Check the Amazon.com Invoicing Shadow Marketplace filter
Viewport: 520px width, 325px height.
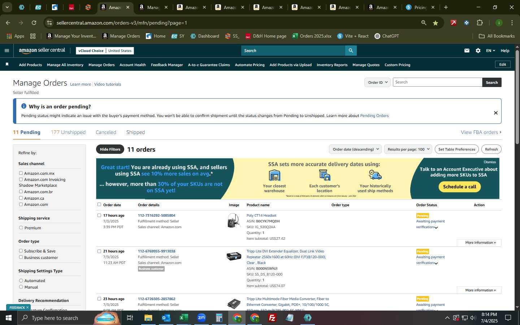point(21,179)
